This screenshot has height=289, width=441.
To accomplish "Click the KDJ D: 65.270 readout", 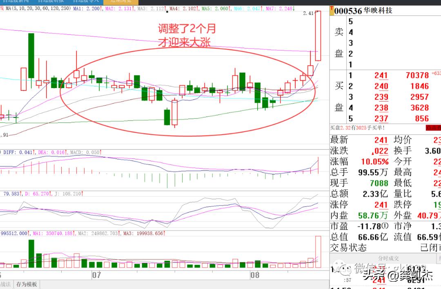I will click(38, 194).
